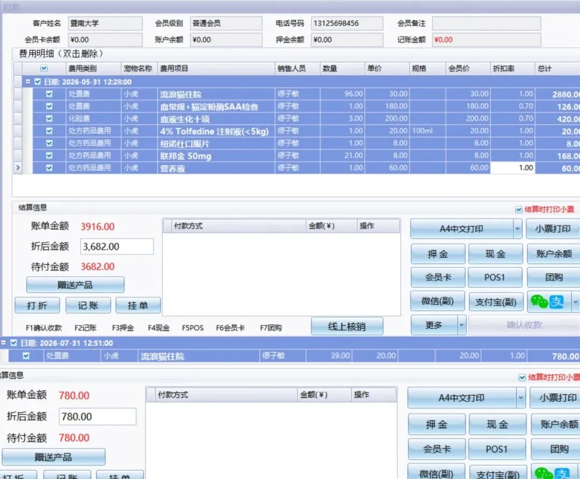This screenshot has width=580, height=479.
Task: Toggle lower 结算时打印小票 checkbox
Action: [x=522, y=378]
